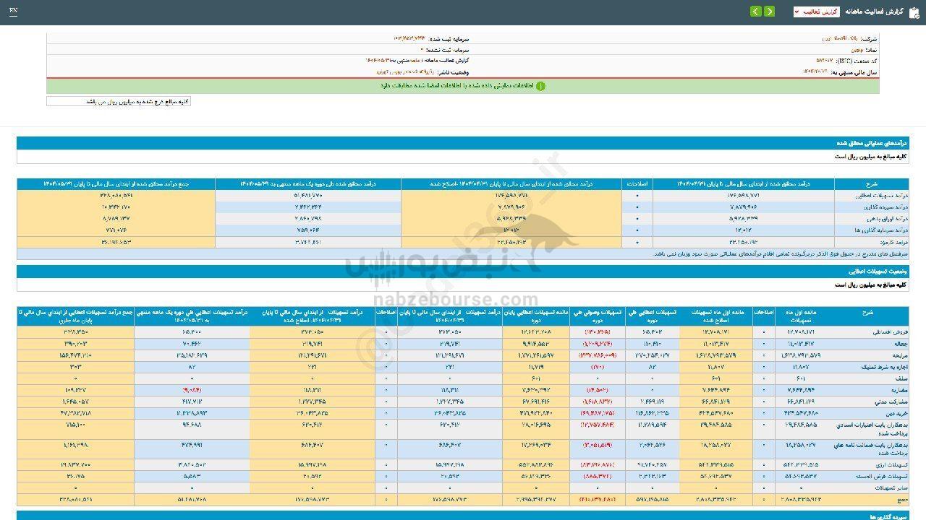Open the report type dropdown next to the title
Image resolution: width=926 pixels, height=520 pixels.
(816, 12)
